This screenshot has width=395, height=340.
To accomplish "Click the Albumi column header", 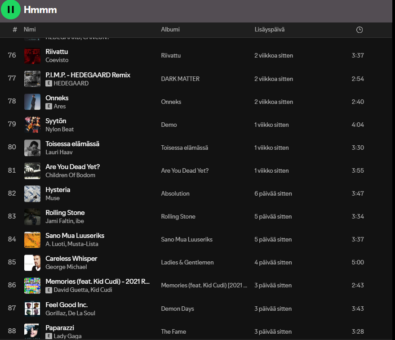I will tap(170, 30).
